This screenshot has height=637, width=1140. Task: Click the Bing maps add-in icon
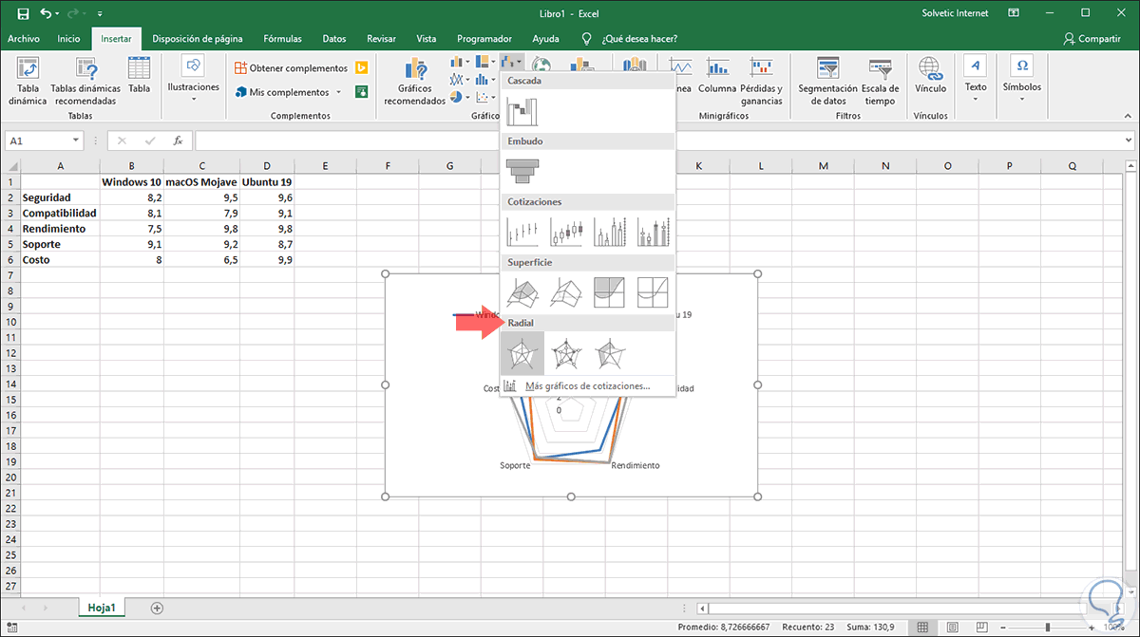(361, 68)
